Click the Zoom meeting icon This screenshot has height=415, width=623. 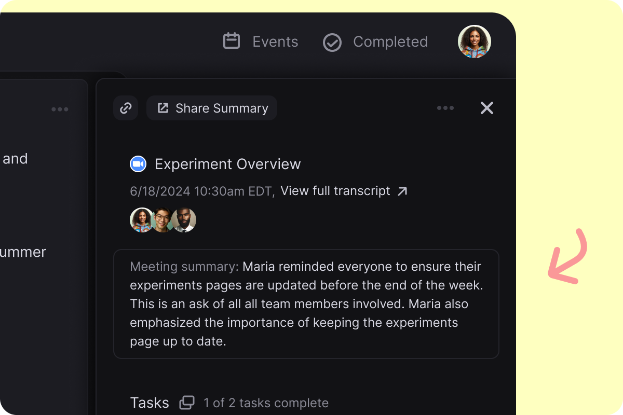(x=138, y=164)
